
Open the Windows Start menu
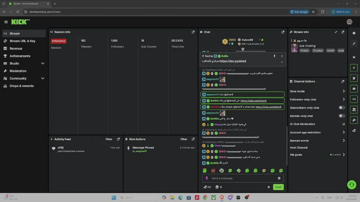click(114, 198)
